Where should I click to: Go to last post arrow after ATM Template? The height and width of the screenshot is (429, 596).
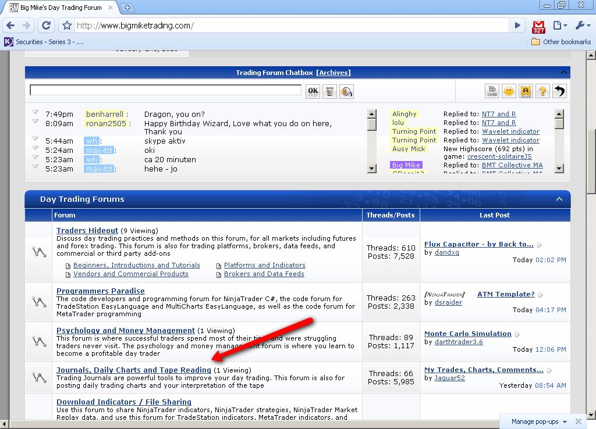click(x=541, y=295)
